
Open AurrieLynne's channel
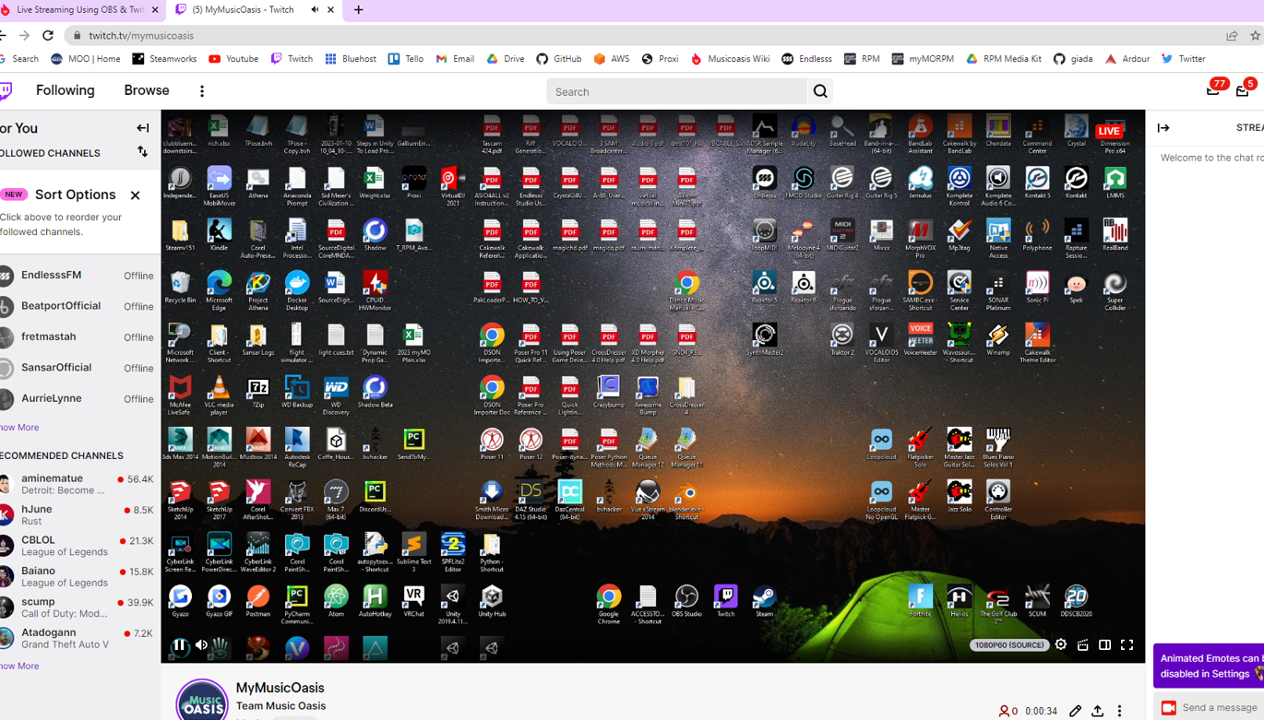[x=78, y=399]
